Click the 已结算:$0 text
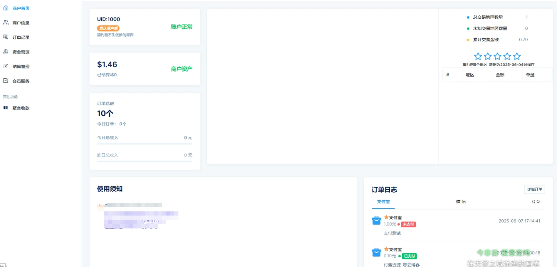 (107, 75)
